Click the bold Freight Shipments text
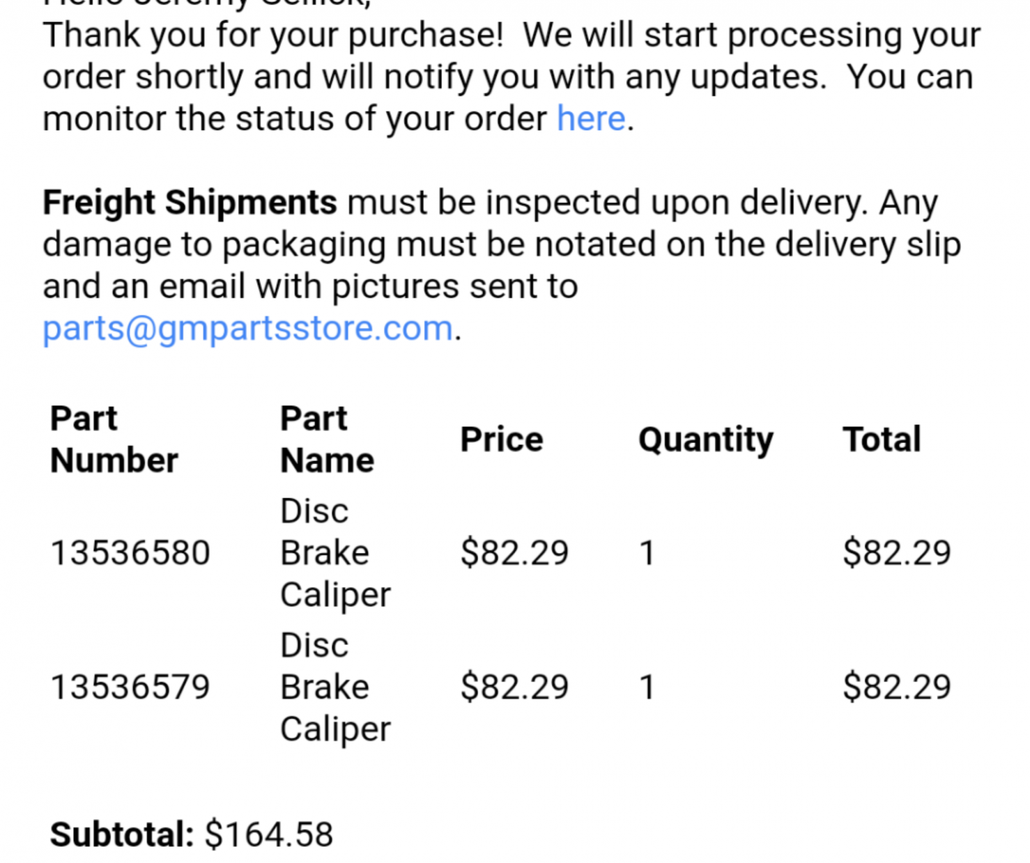This screenshot has height=863, width=1030. (189, 203)
